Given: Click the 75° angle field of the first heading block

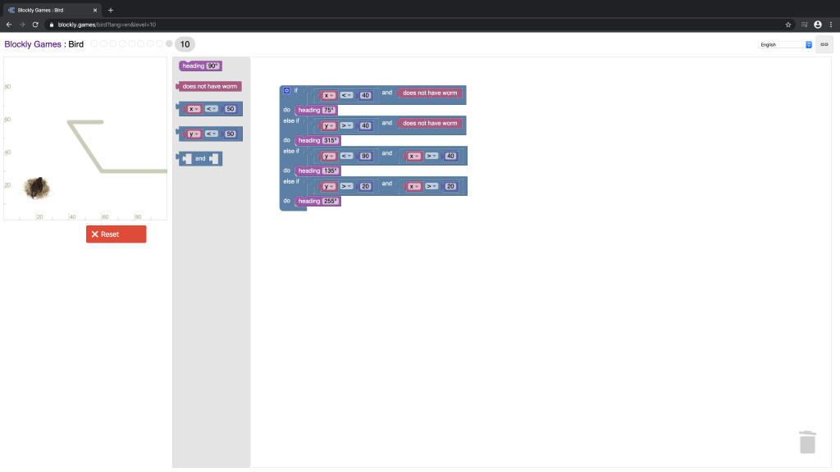Looking at the screenshot, I should coord(329,110).
